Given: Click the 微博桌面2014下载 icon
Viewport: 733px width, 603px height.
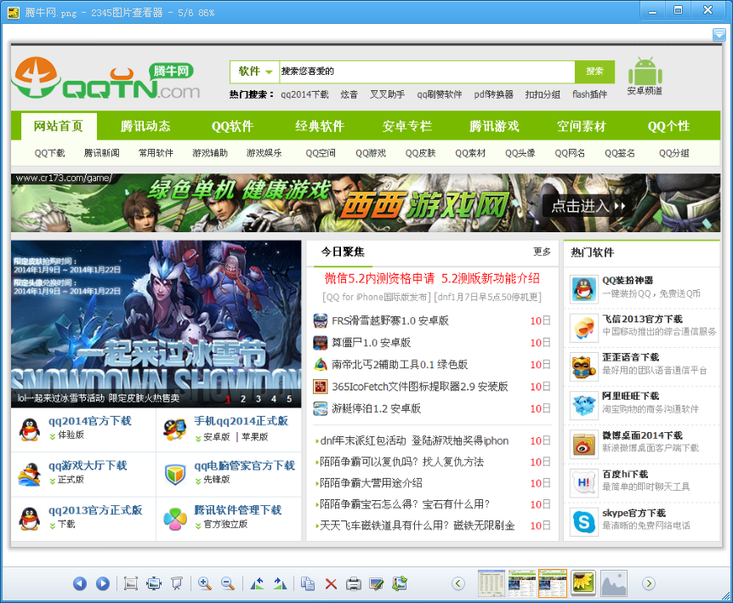Looking at the screenshot, I should (x=584, y=444).
